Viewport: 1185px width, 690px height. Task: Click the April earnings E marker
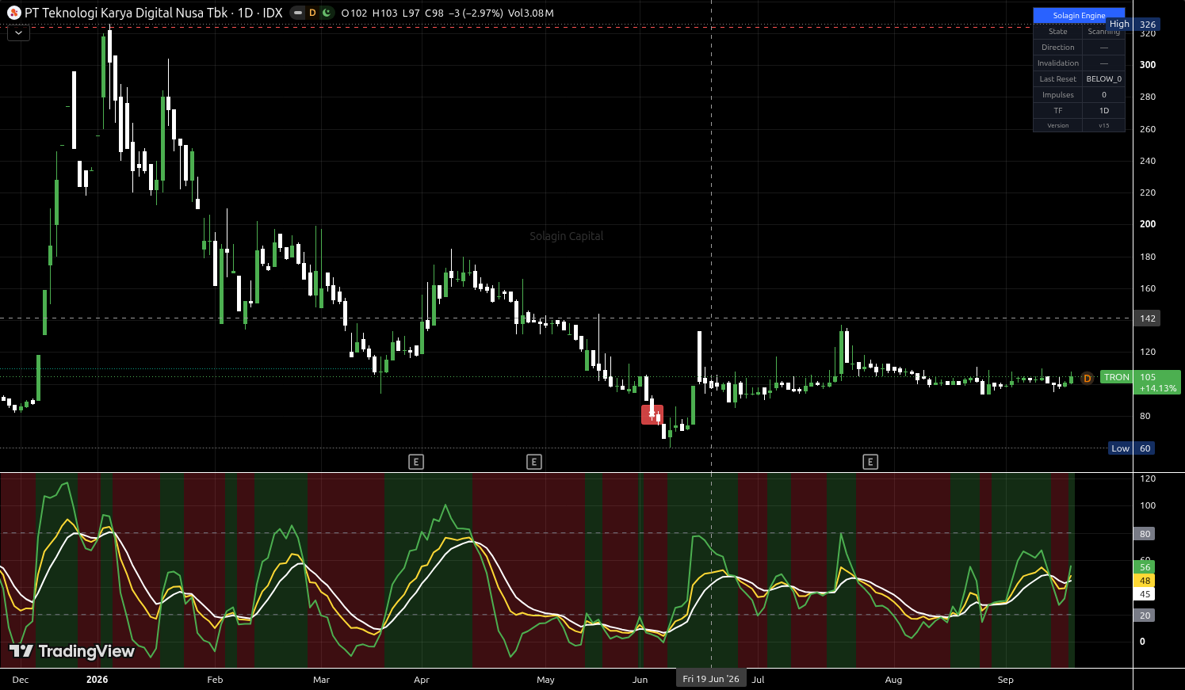coord(416,462)
